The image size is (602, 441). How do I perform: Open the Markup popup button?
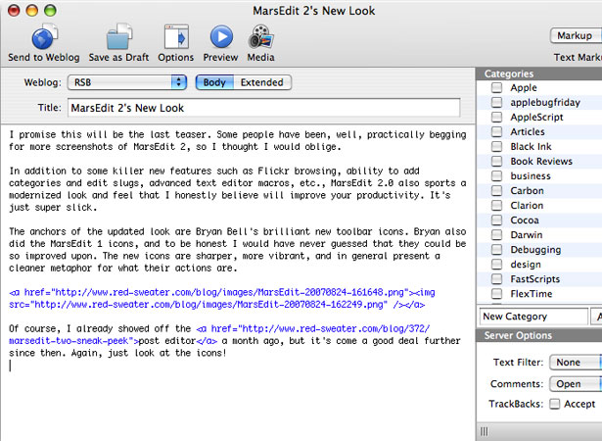576,35
